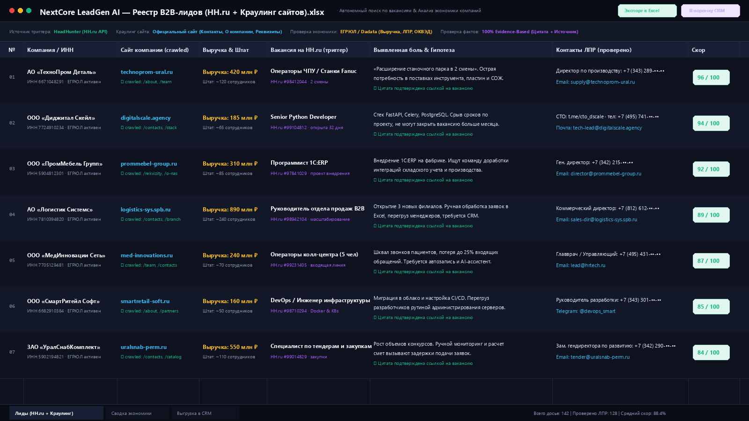Select the '84 / 100' score badge

pyautogui.click(x=711, y=353)
